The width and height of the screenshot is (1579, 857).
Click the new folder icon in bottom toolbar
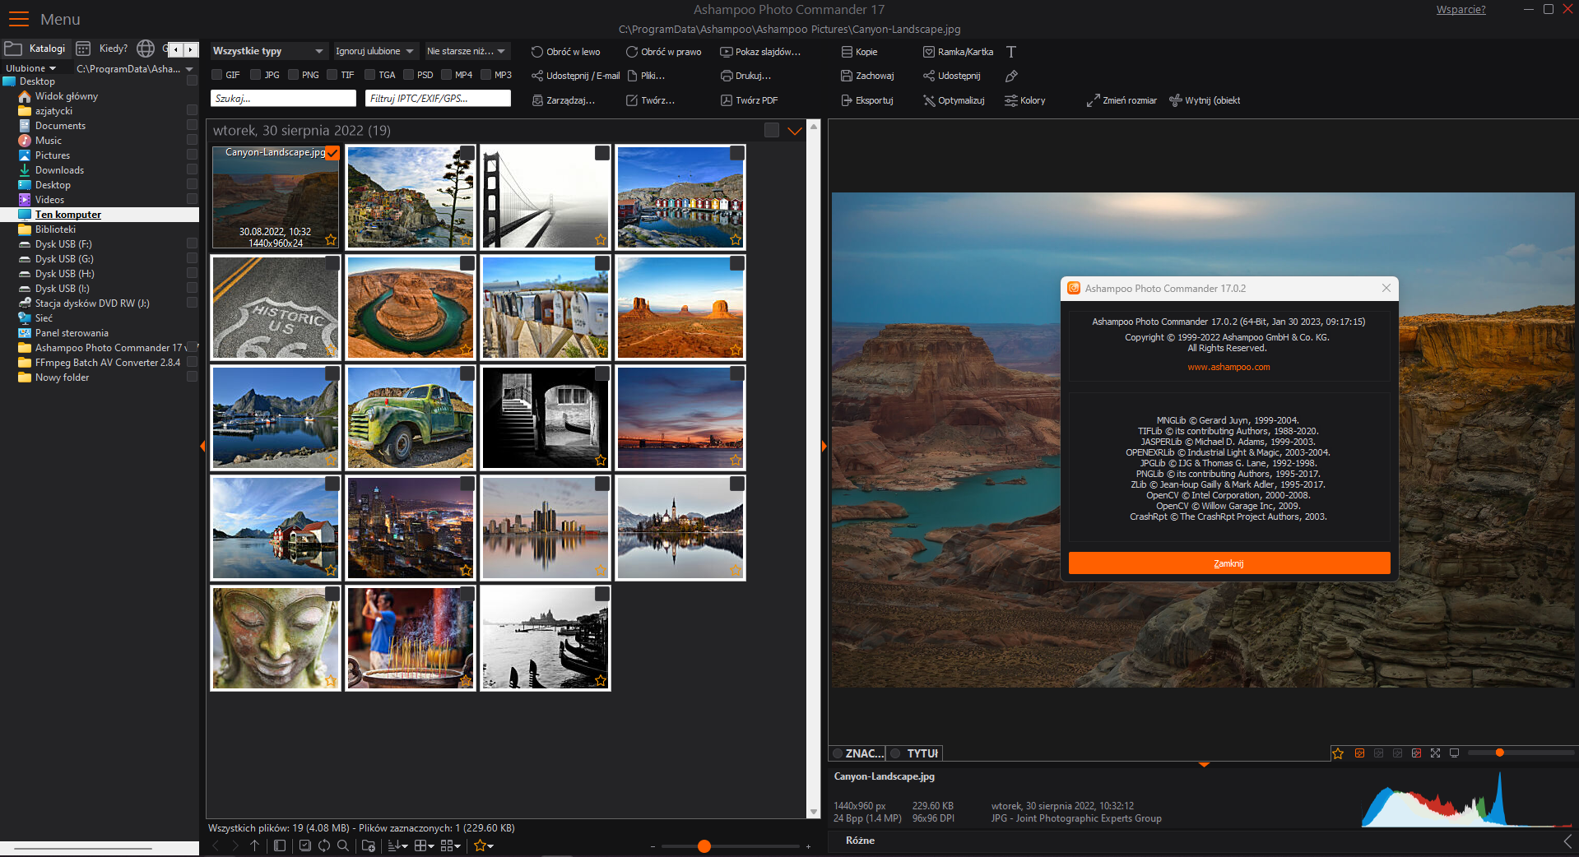click(369, 845)
